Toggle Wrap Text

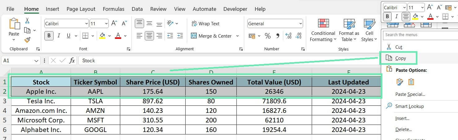[205, 23]
